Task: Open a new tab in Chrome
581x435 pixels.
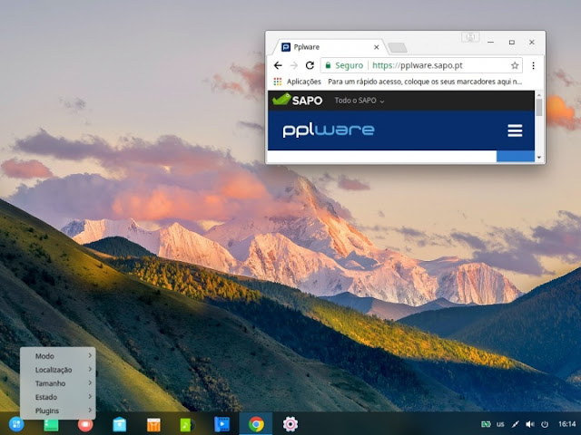Action: pyautogui.click(x=398, y=47)
